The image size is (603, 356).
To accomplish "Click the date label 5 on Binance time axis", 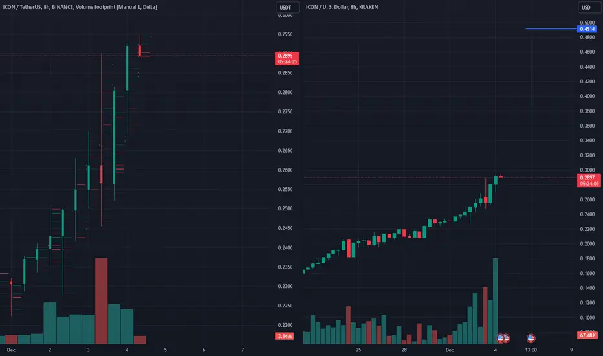I will (x=166, y=350).
